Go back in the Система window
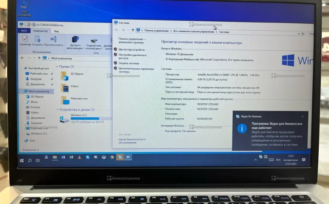Screen dimensions: 329x204 point(117,30)
